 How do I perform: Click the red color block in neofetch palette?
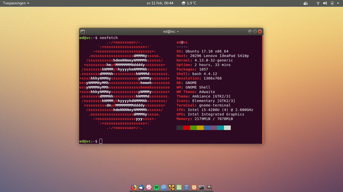pyautogui.click(x=187, y=128)
